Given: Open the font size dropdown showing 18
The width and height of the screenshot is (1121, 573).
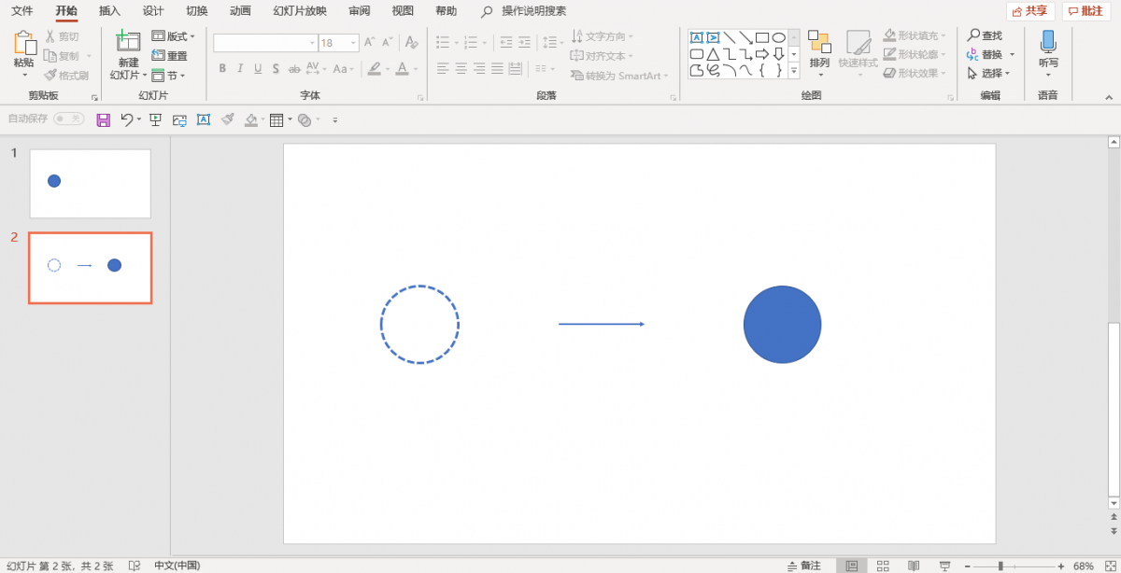Looking at the screenshot, I should (x=338, y=43).
